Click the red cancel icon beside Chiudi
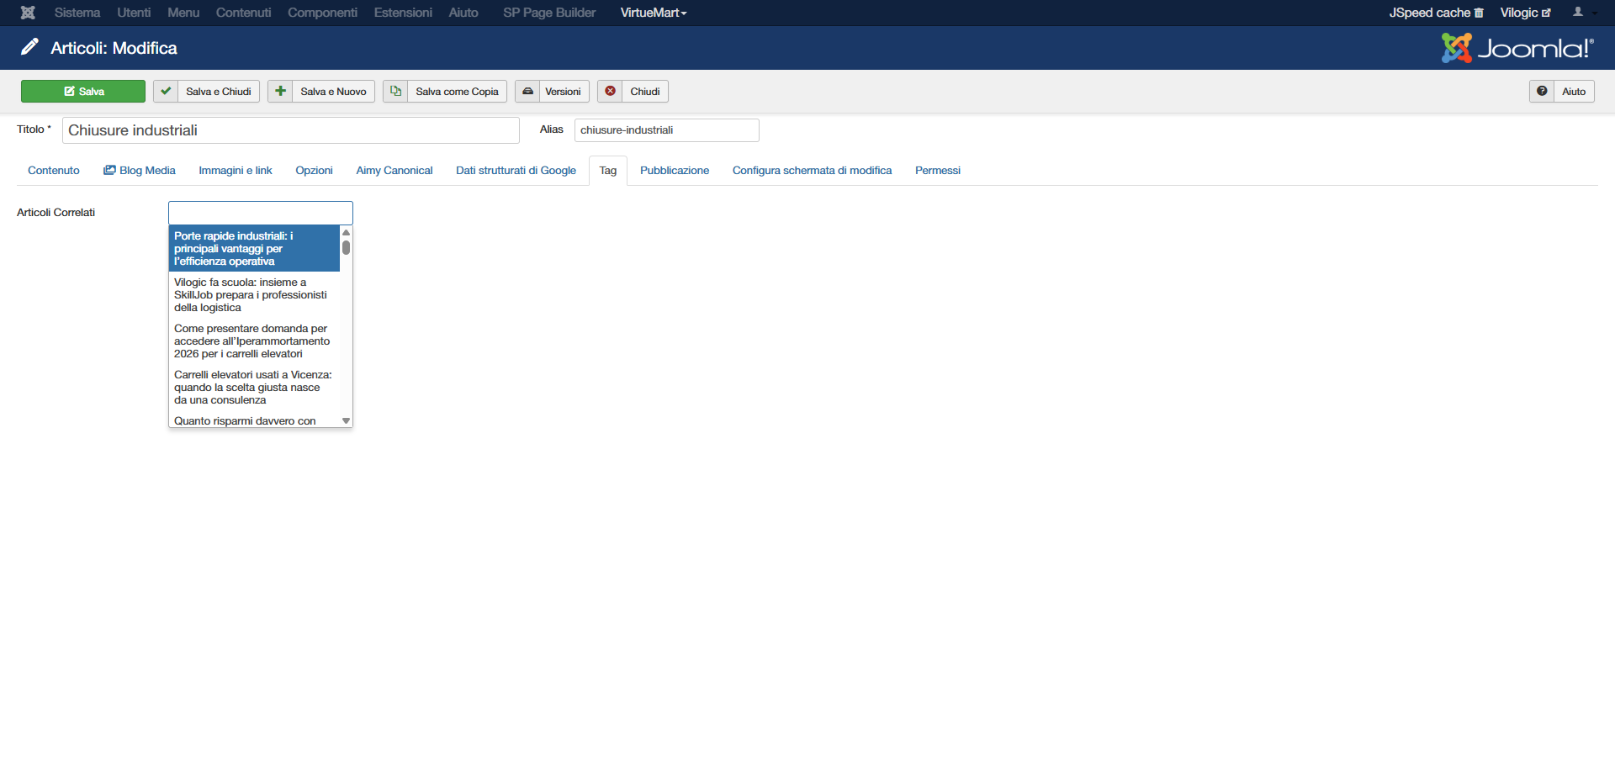The width and height of the screenshot is (1615, 766). tap(610, 92)
